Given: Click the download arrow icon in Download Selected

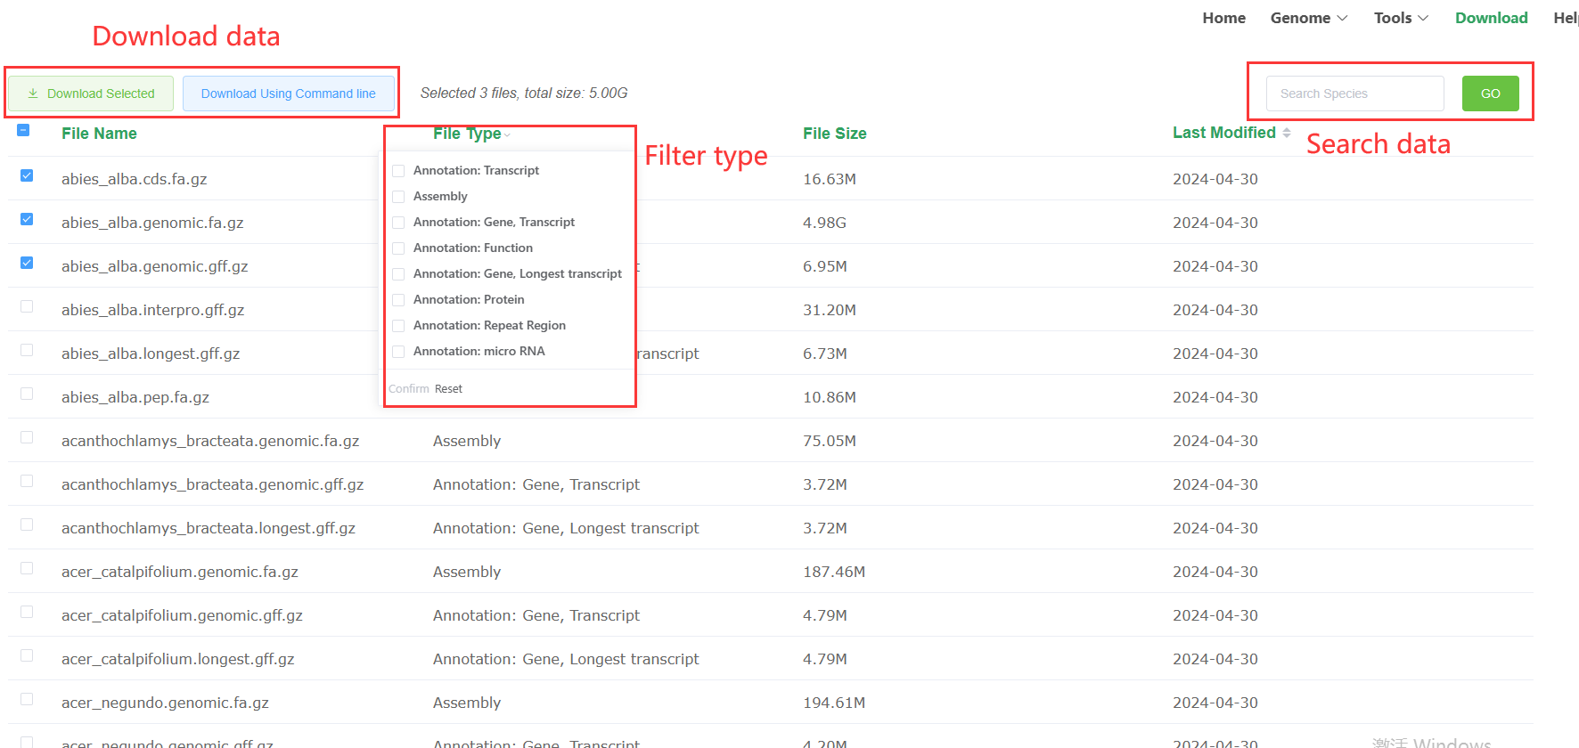Looking at the screenshot, I should tap(33, 93).
